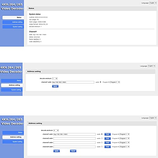
Task: Click channel4 addr input field
Action: point(75,147)
